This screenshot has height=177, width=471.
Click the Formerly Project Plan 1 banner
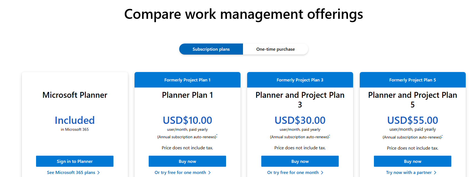click(187, 80)
